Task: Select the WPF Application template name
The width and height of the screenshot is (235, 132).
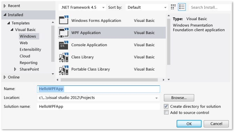Action: [x=86, y=33]
